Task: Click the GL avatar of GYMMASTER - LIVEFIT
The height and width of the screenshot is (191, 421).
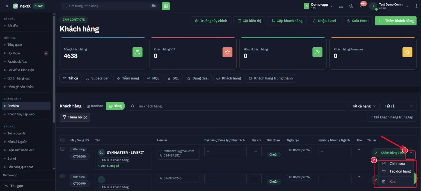Action: pyautogui.click(x=101, y=152)
